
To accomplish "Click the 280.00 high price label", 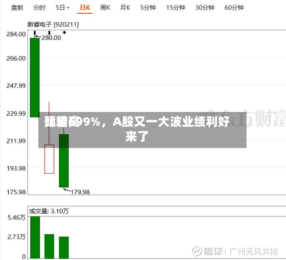I will [51, 38].
